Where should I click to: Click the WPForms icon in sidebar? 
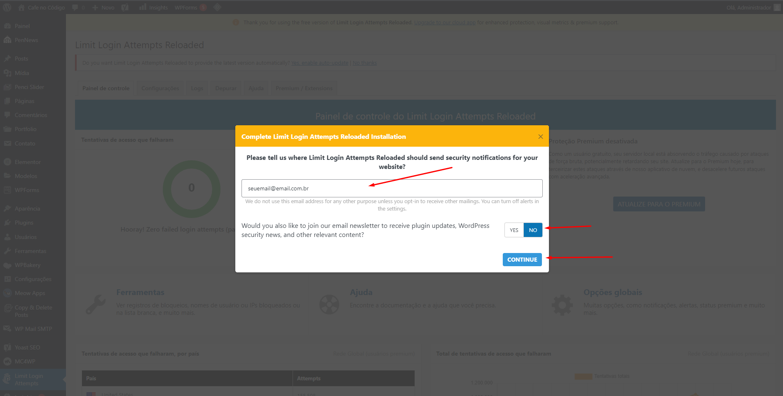pos(7,190)
